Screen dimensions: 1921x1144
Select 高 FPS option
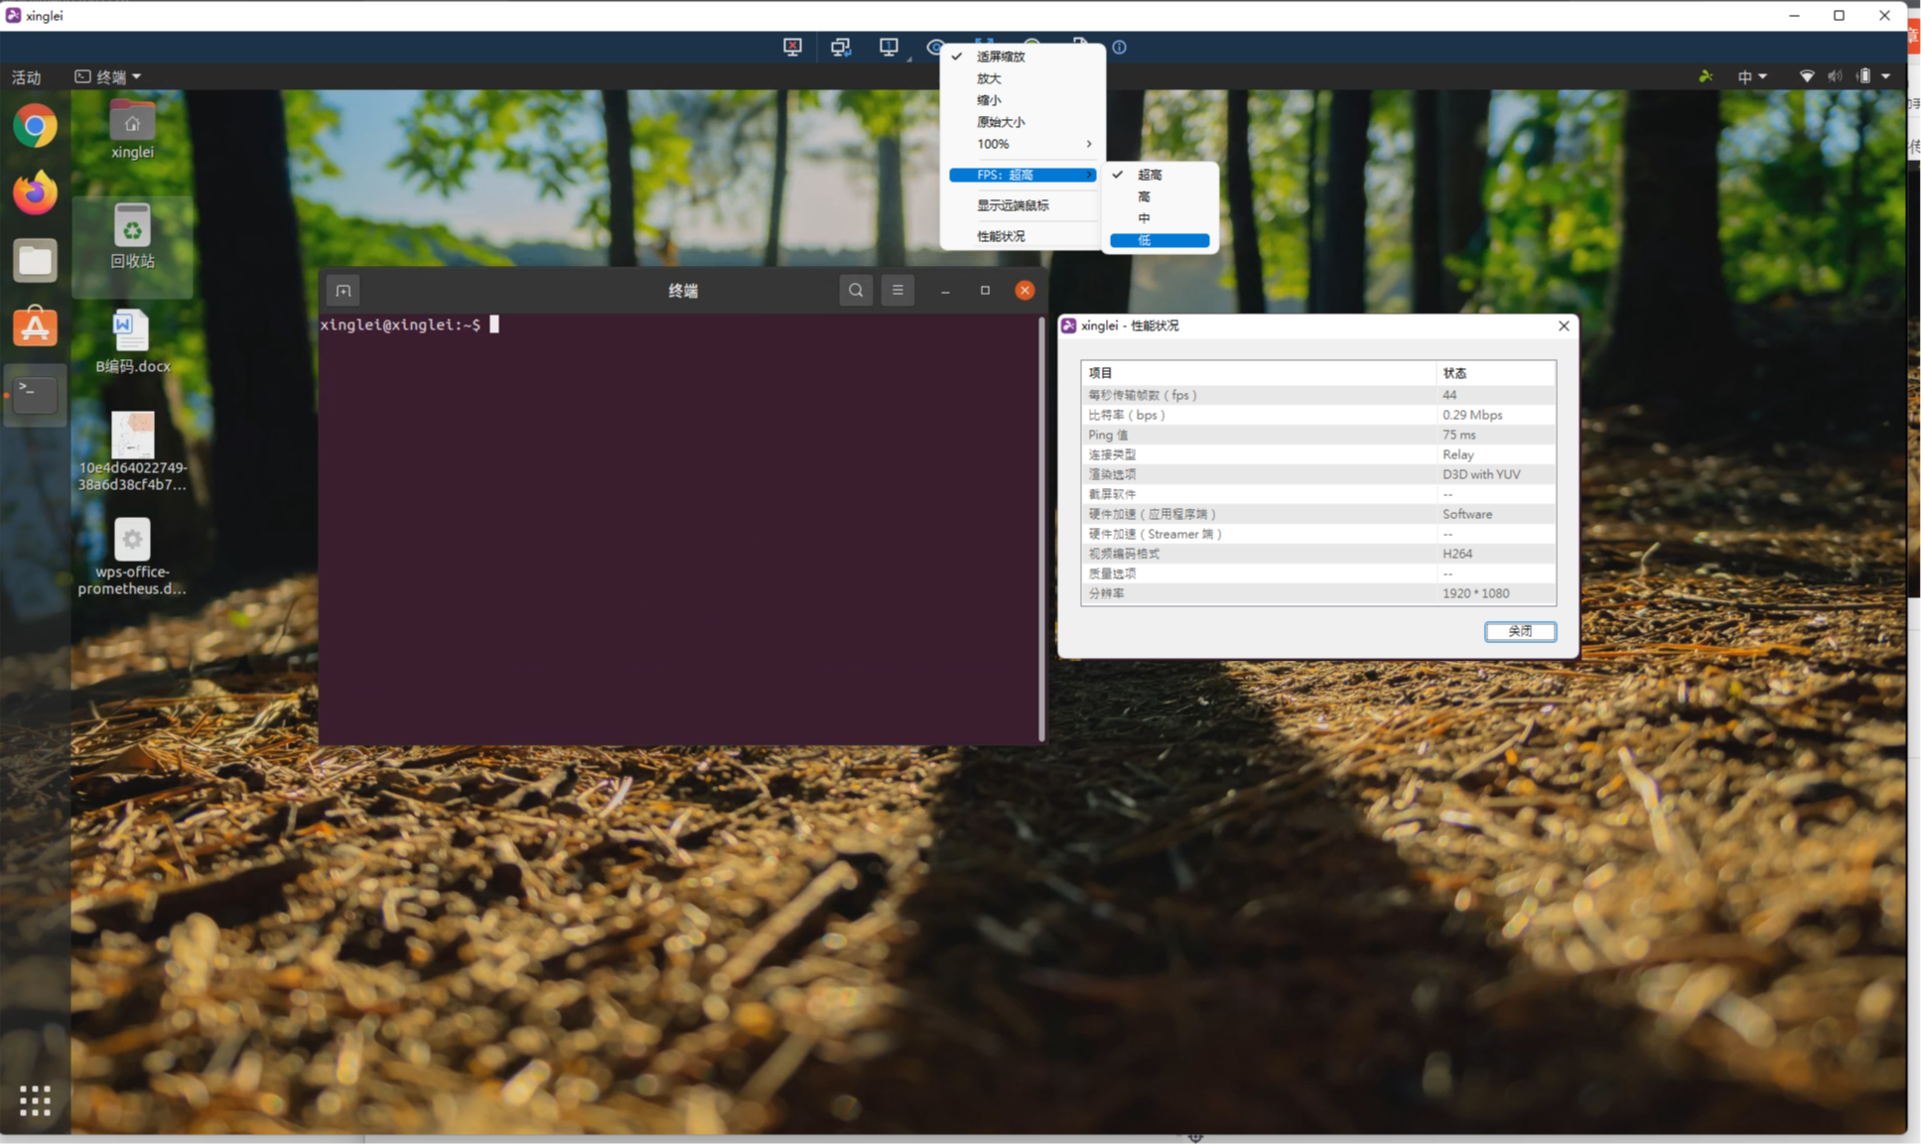point(1160,196)
